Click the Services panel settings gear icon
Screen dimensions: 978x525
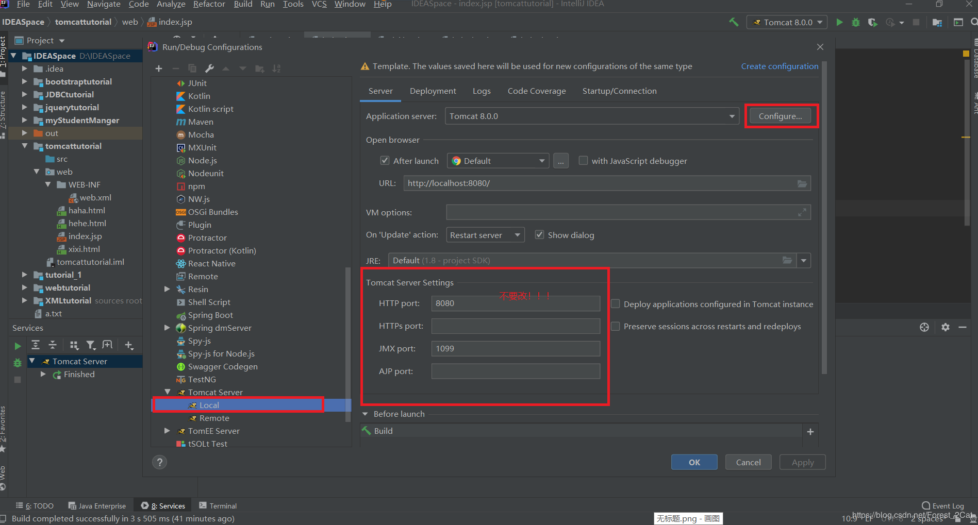pyautogui.click(x=945, y=327)
